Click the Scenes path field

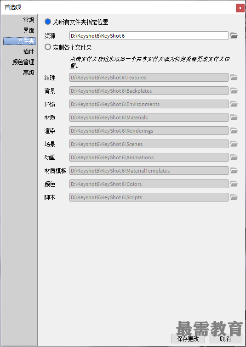pos(149,144)
